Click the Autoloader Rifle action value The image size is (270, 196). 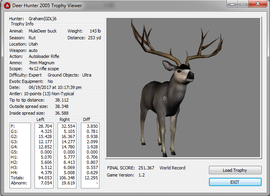point(44,56)
